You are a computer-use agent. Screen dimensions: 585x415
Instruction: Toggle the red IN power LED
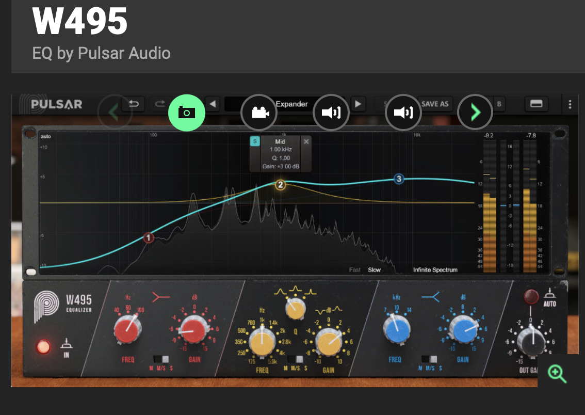pyautogui.click(x=43, y=346)
